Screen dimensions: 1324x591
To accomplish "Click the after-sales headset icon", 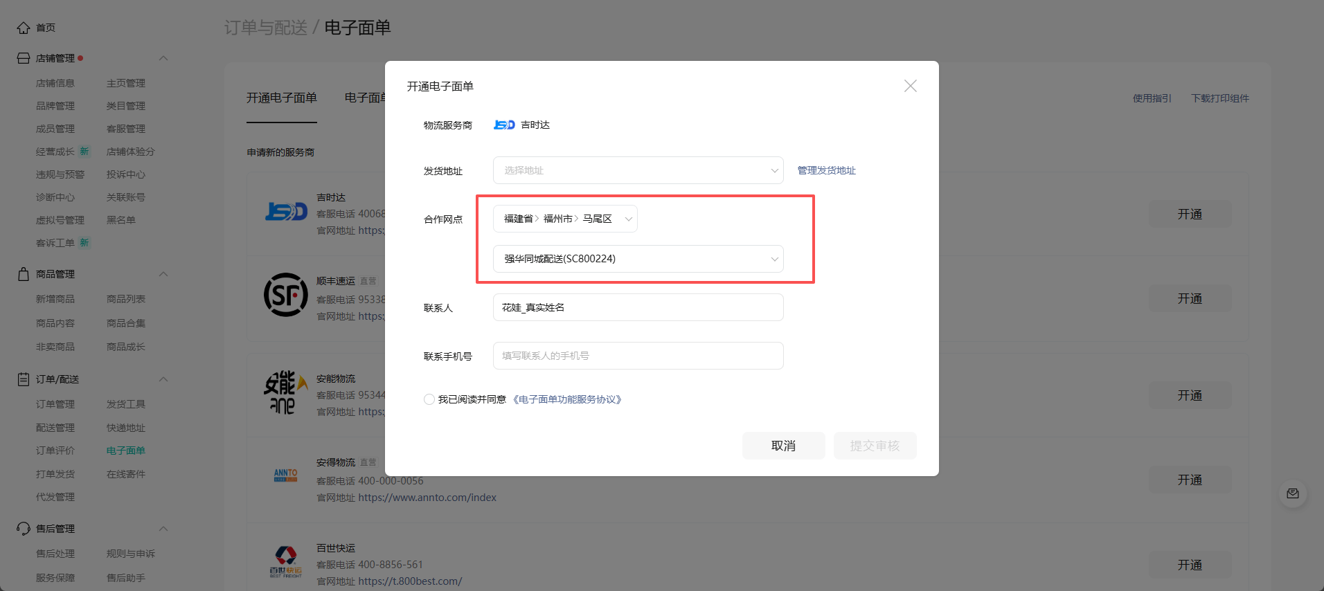I will (24, 529).
